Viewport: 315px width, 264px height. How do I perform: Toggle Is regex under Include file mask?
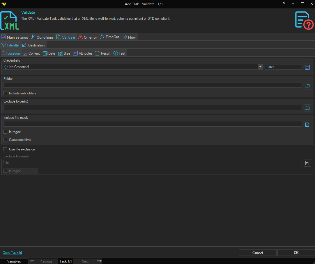6,132
